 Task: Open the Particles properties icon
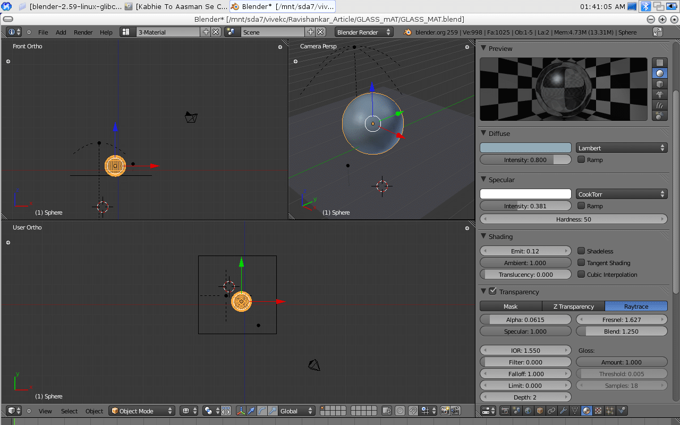(x=610, y=411)
